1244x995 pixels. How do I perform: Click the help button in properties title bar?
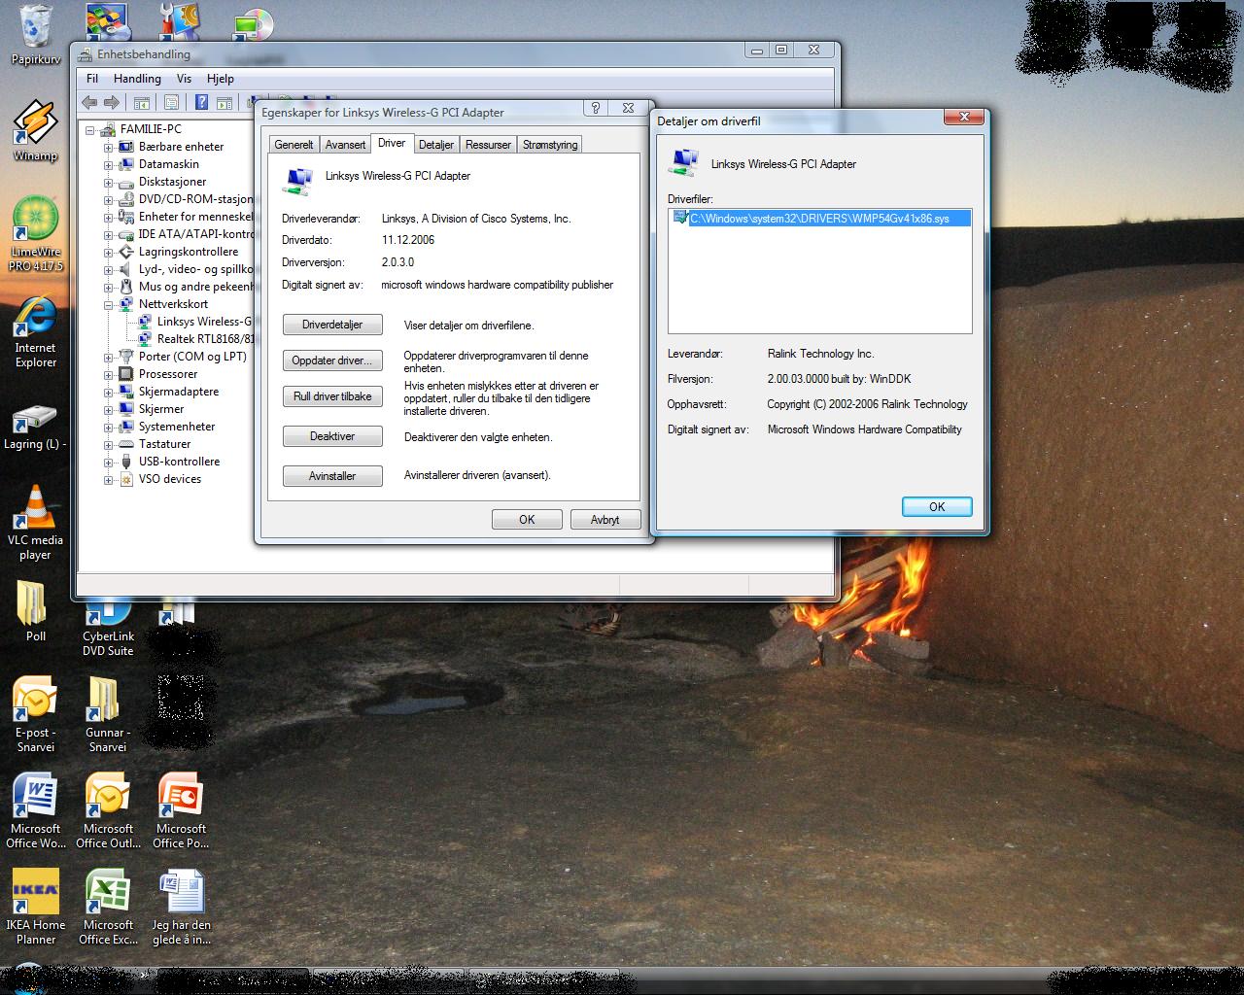click(x=596, y=108)
